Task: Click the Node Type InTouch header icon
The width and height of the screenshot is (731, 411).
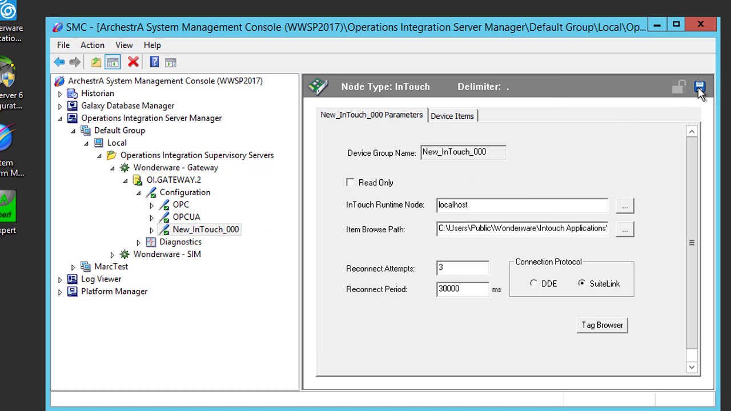Action: (318, 87)
